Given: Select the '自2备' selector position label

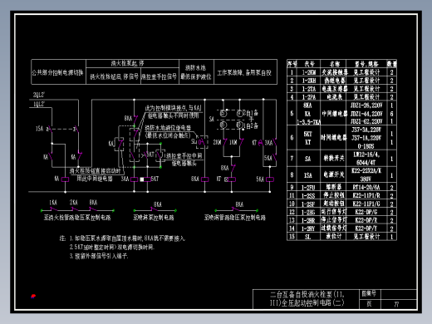Looking at the screenshot, I should (252, 126).
